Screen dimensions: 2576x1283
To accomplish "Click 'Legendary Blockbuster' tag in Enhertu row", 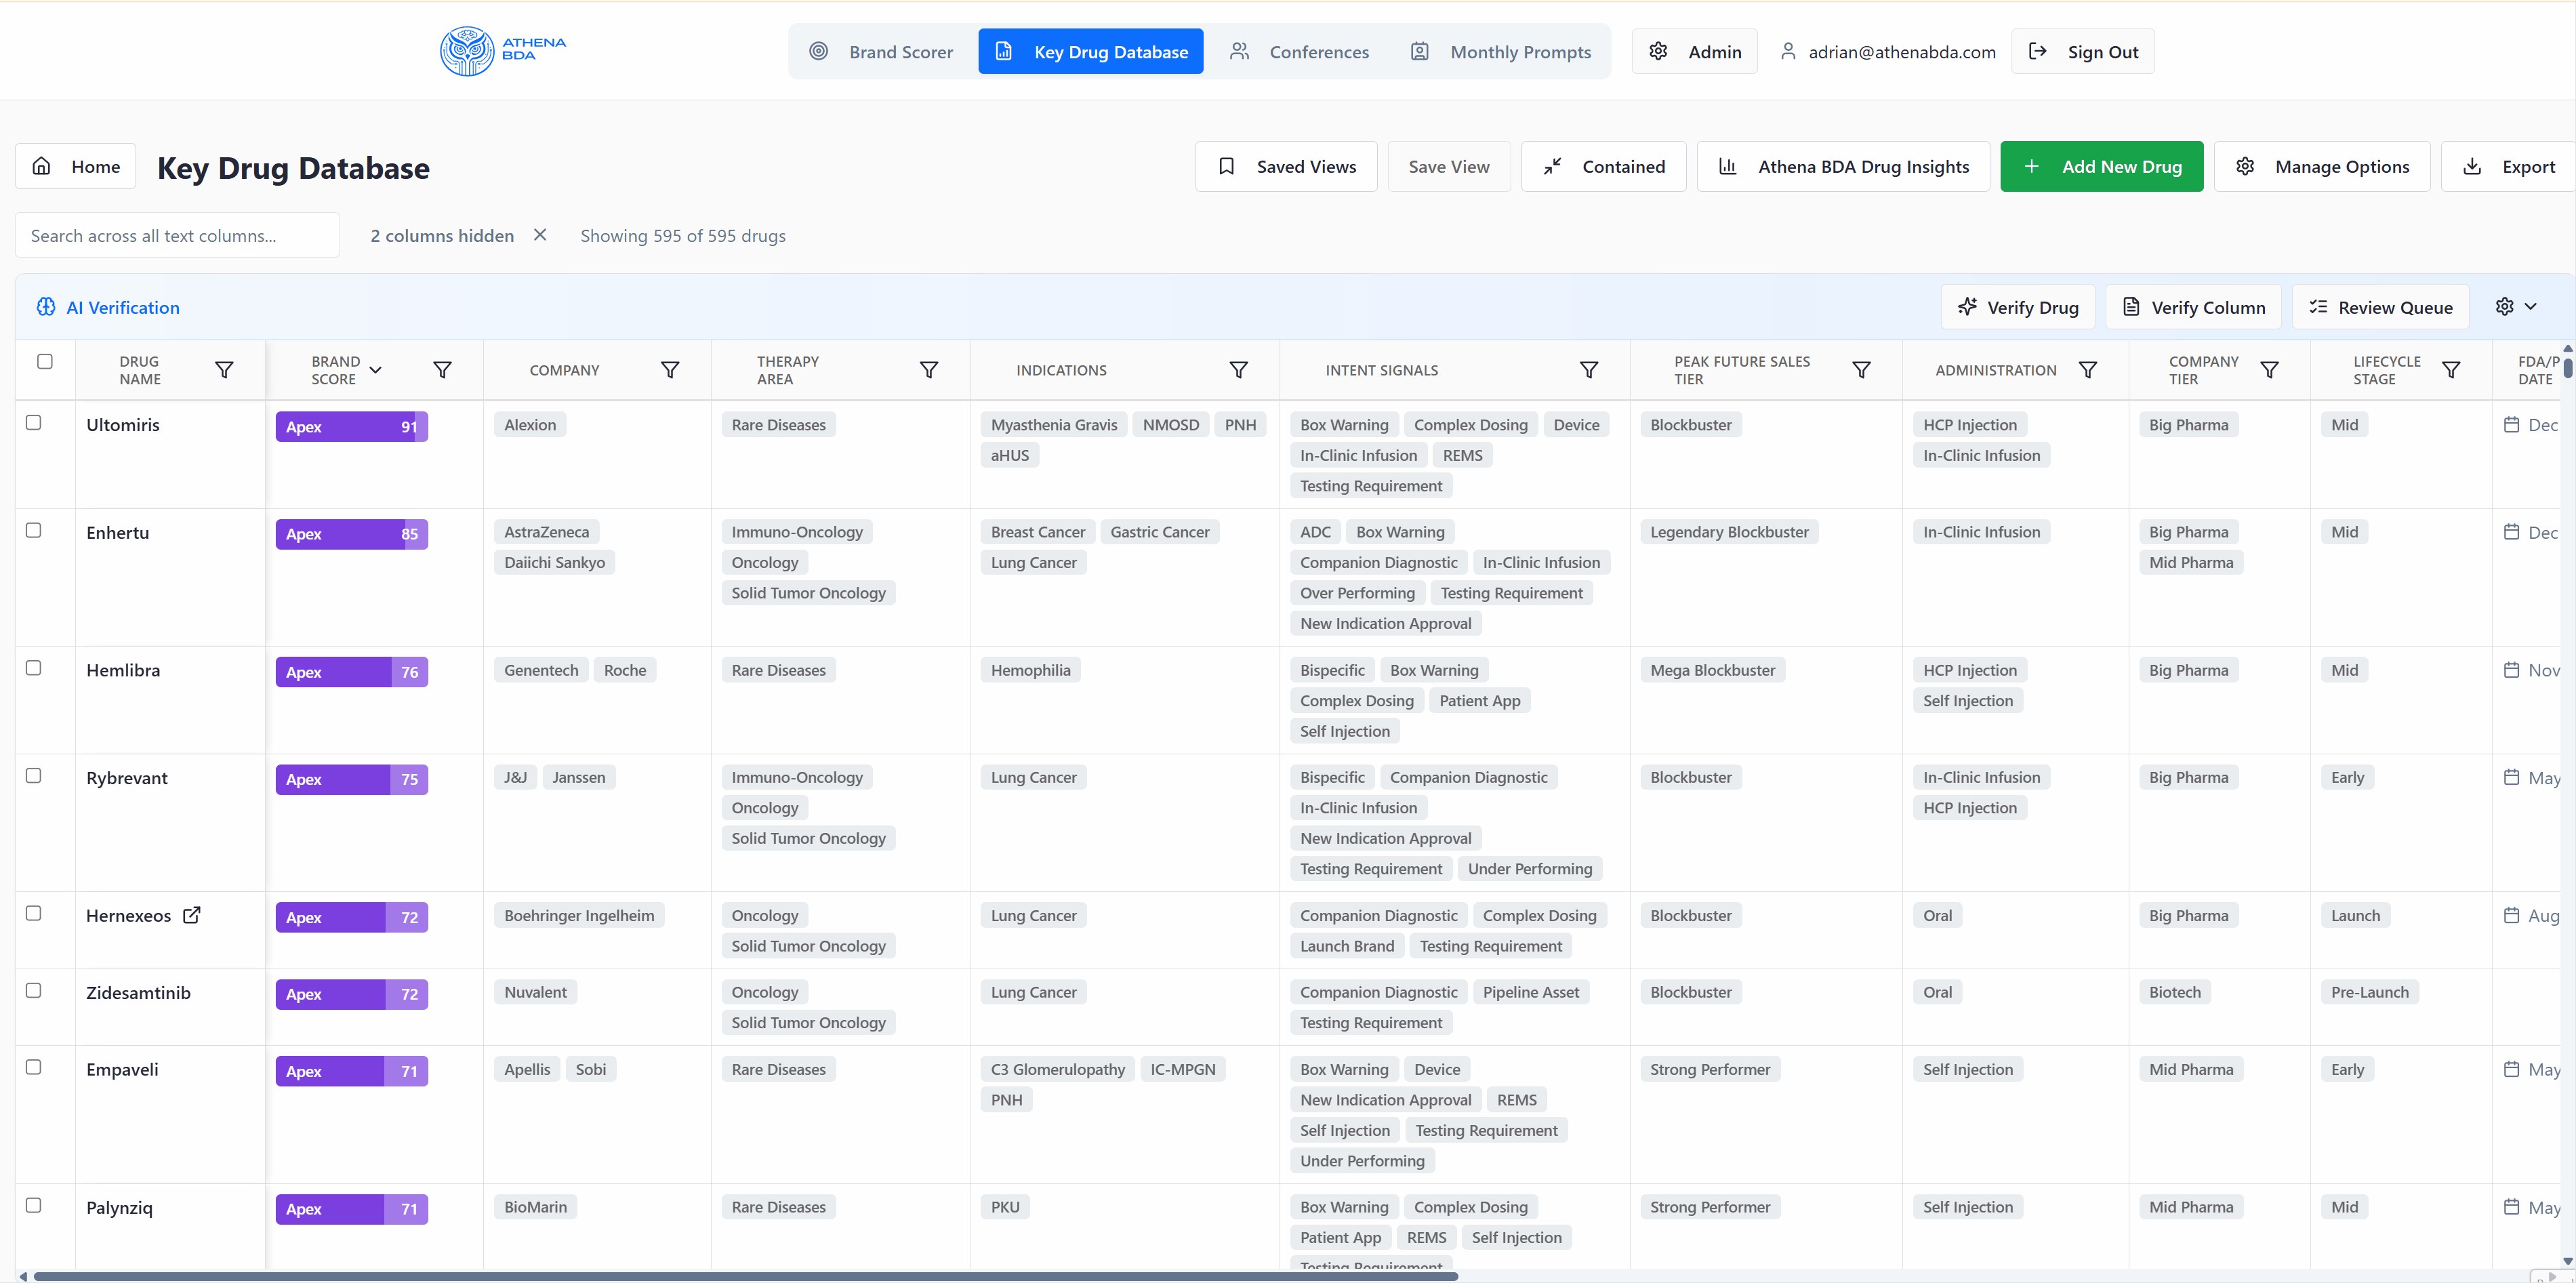I will [1729, 531].
